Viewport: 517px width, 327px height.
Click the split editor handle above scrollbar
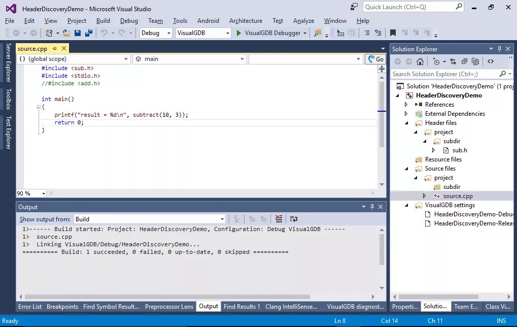(382, 69)
